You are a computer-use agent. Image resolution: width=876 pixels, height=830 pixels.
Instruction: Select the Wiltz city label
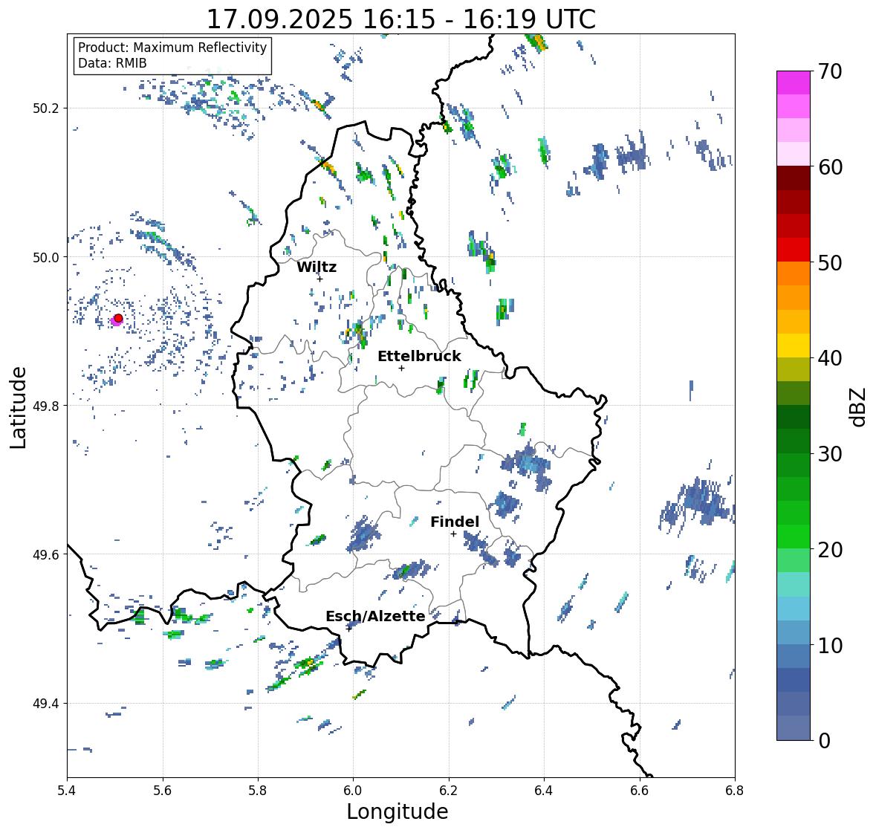pyautogui.click(x=317, y=268)
